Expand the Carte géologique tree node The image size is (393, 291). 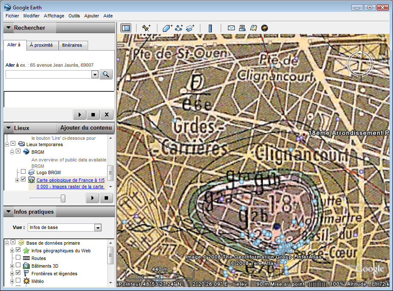(x=17, y=180)
